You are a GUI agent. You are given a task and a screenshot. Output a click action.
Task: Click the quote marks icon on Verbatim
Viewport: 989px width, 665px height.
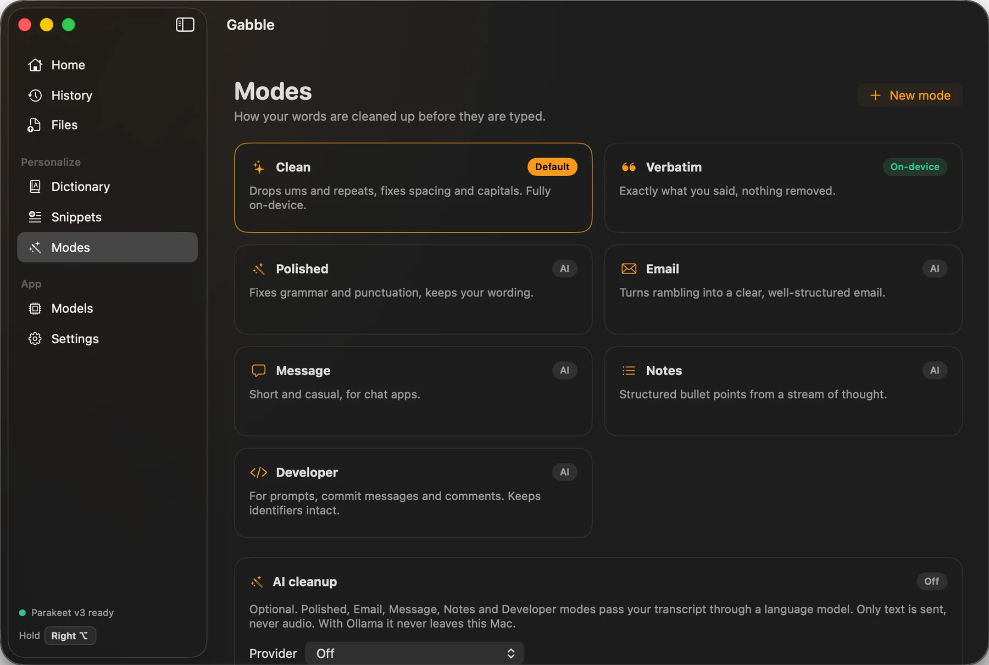pos(629,167)
